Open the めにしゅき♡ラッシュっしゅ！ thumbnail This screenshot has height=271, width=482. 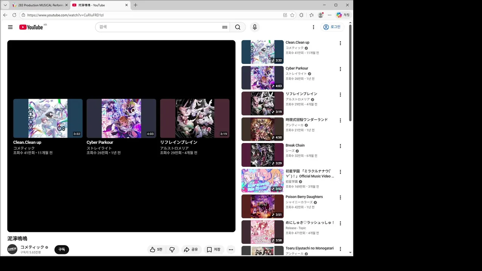(262, 232)
